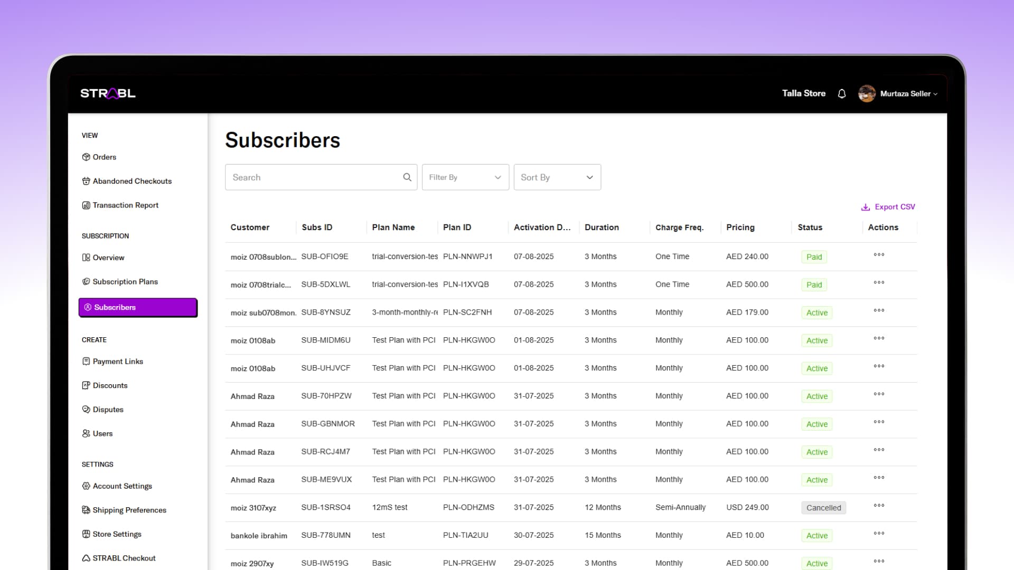Open Transaction Report menu item
Screen dimensions: 1014x570
[125, 205]
